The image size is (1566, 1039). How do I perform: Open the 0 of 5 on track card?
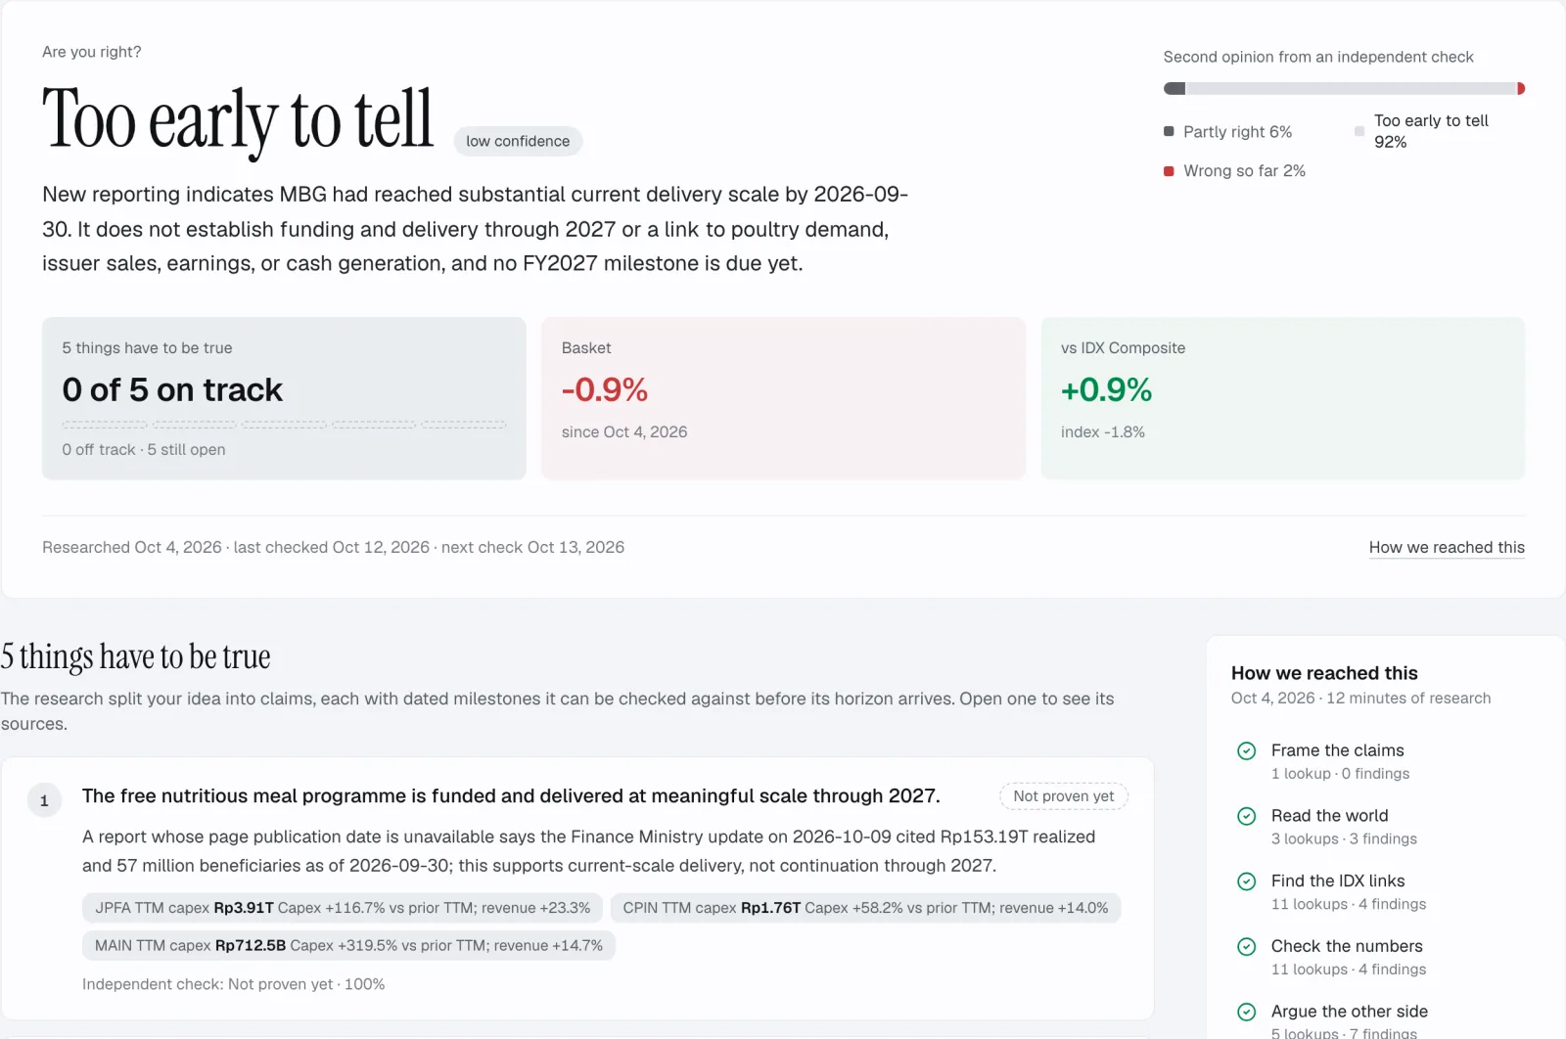pos(284,398)
